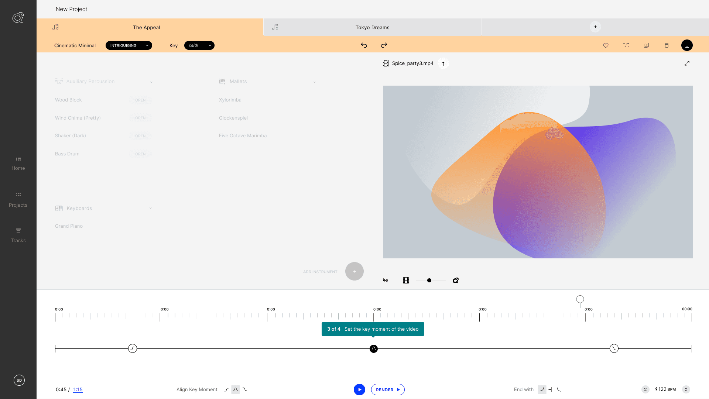Switch to the Tokyo Dreams tab
709x399 pixels.
372,27
